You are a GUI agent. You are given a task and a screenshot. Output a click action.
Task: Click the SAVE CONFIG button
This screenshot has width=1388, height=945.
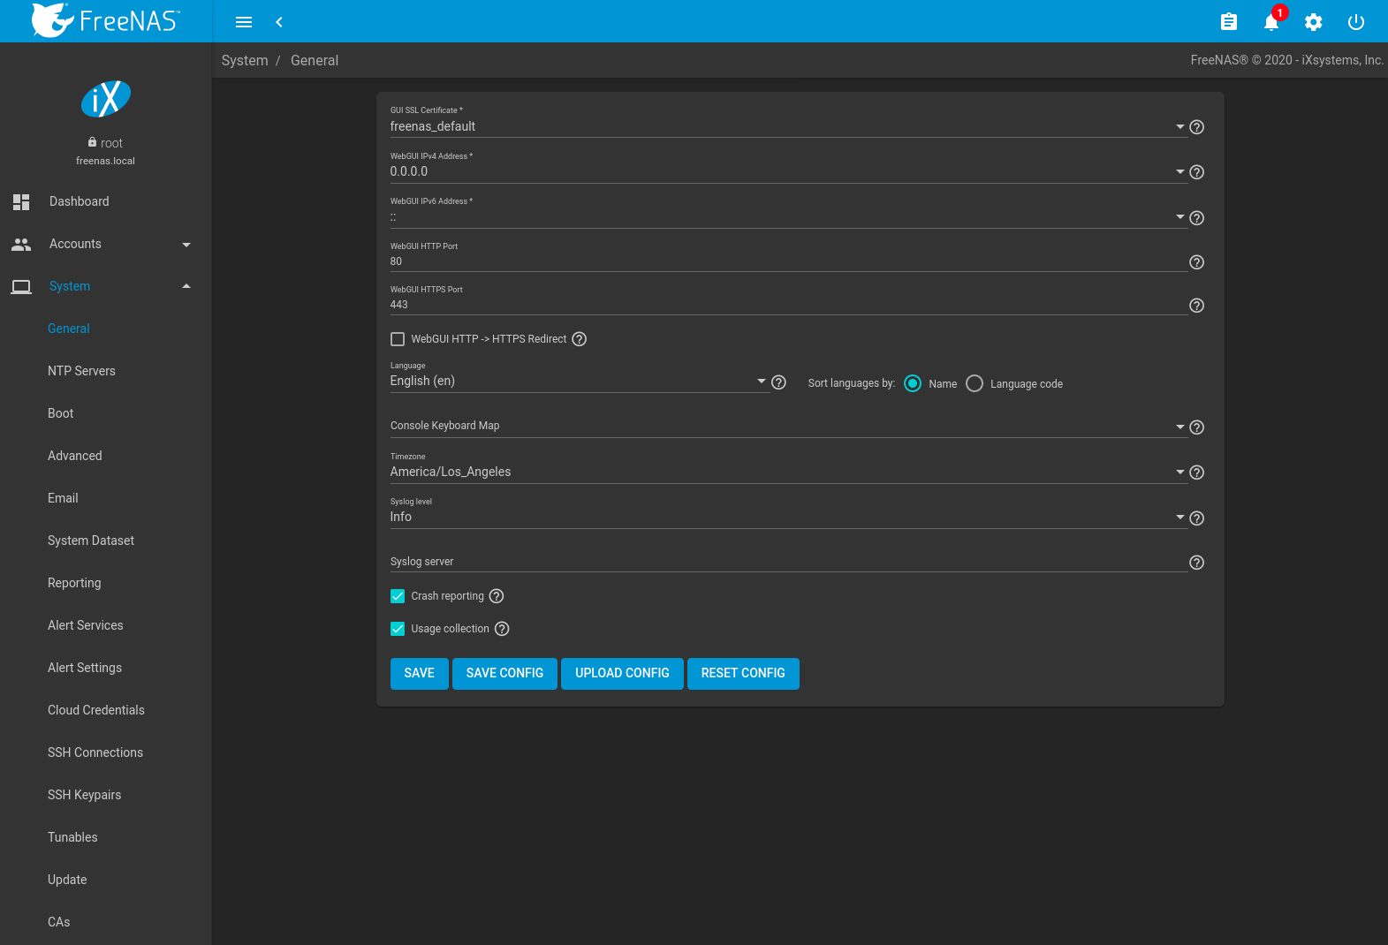pos(504,673)
